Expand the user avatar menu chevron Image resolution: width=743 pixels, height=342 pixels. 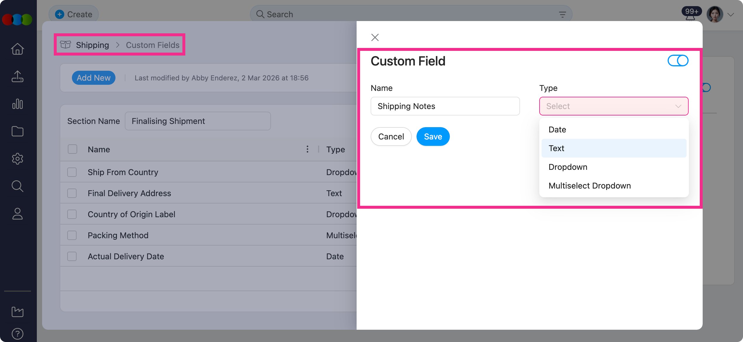(730, 15)
